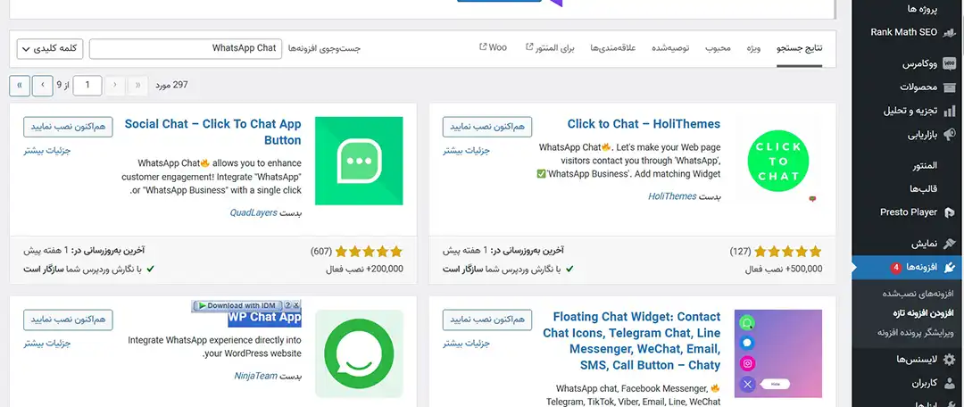The height and width of the screenshot is (407, 964).
Task: Click +200,000 نصب فعال installs text
Action: point(364,269)
